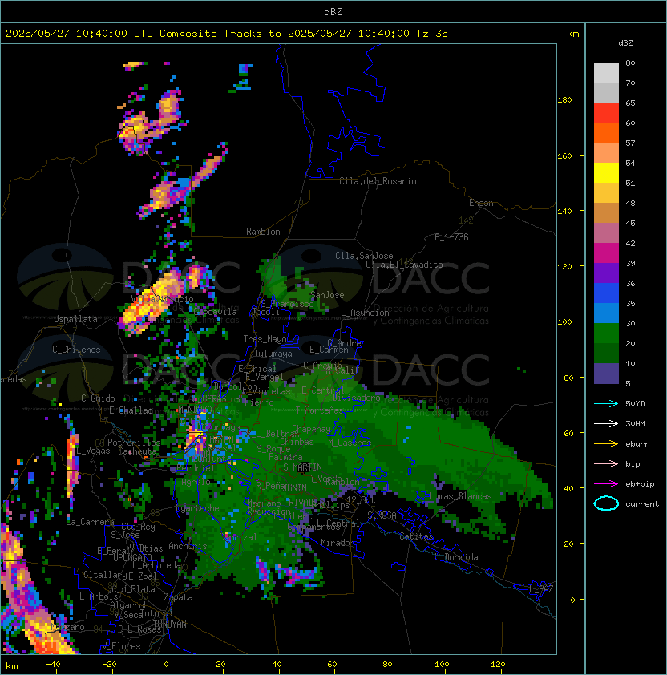The width and height of the screenshot is (667, 675).
Task: Click the pink bip arrow in legend
Action: click(606, 463)
